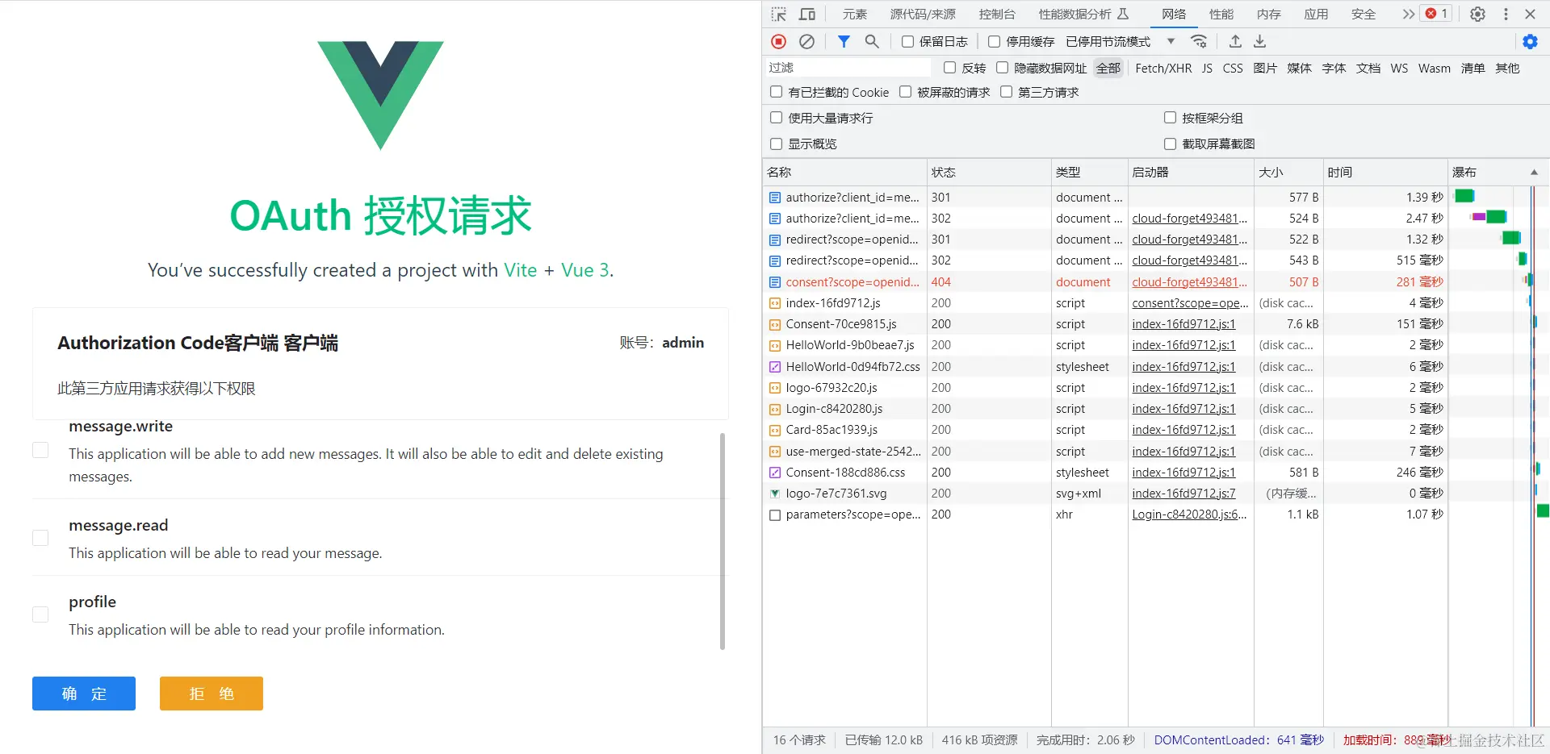Click waterfall bar of first authorize request

[x=1464, y=196]
